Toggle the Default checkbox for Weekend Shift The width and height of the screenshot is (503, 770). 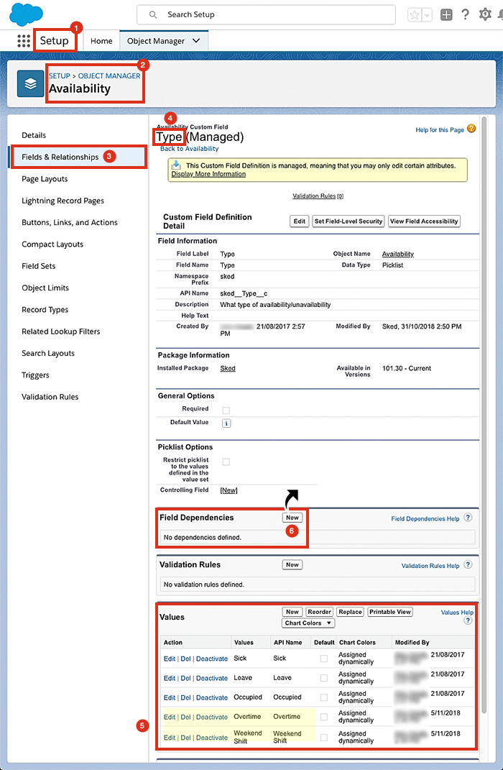tap(324, 737)
